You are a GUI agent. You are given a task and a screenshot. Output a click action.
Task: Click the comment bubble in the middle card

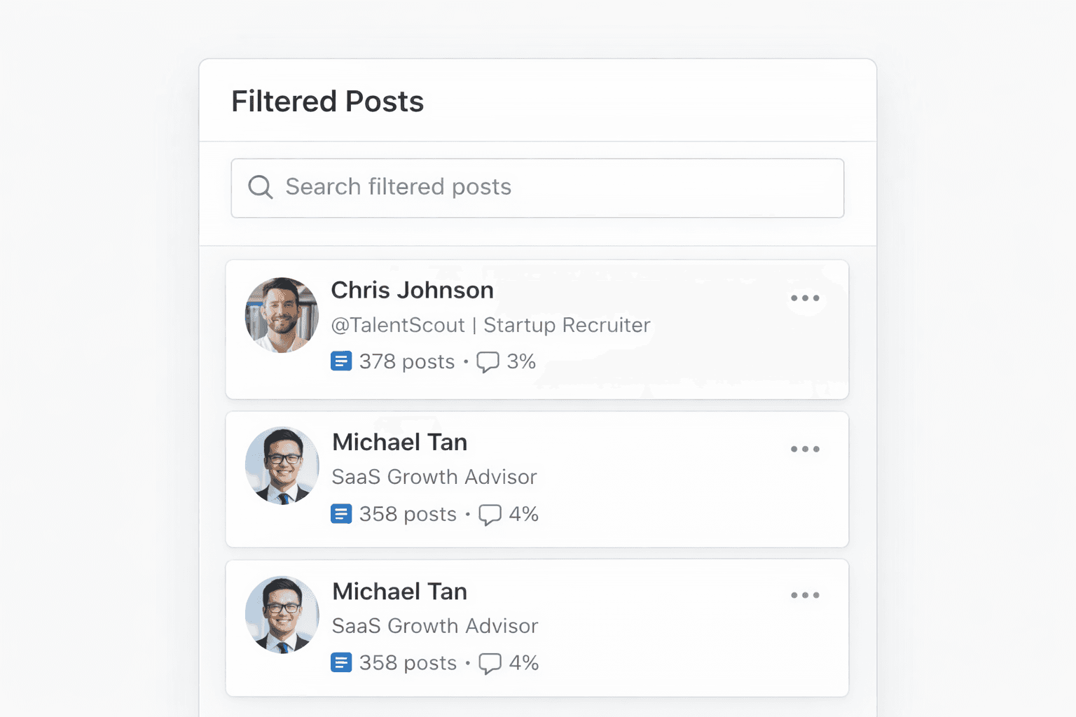(x=490, y=515)
